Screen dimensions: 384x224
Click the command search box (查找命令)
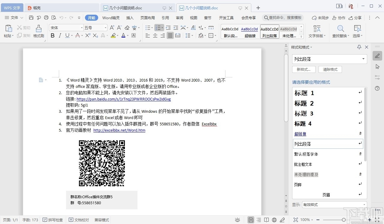[283, 18]
